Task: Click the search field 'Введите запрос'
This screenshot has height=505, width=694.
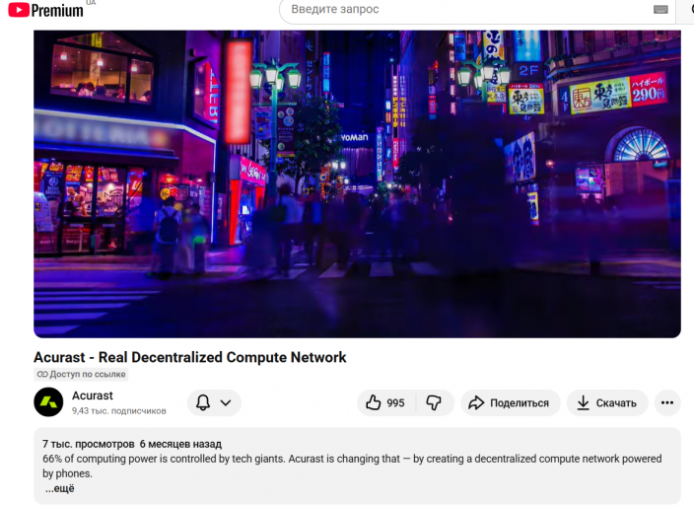Action: point(477,10)
